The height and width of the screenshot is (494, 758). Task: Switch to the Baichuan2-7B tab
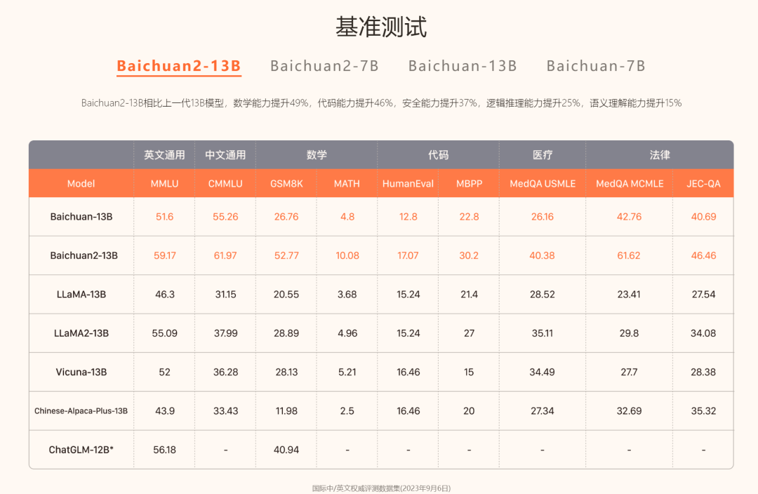[324, 66]
